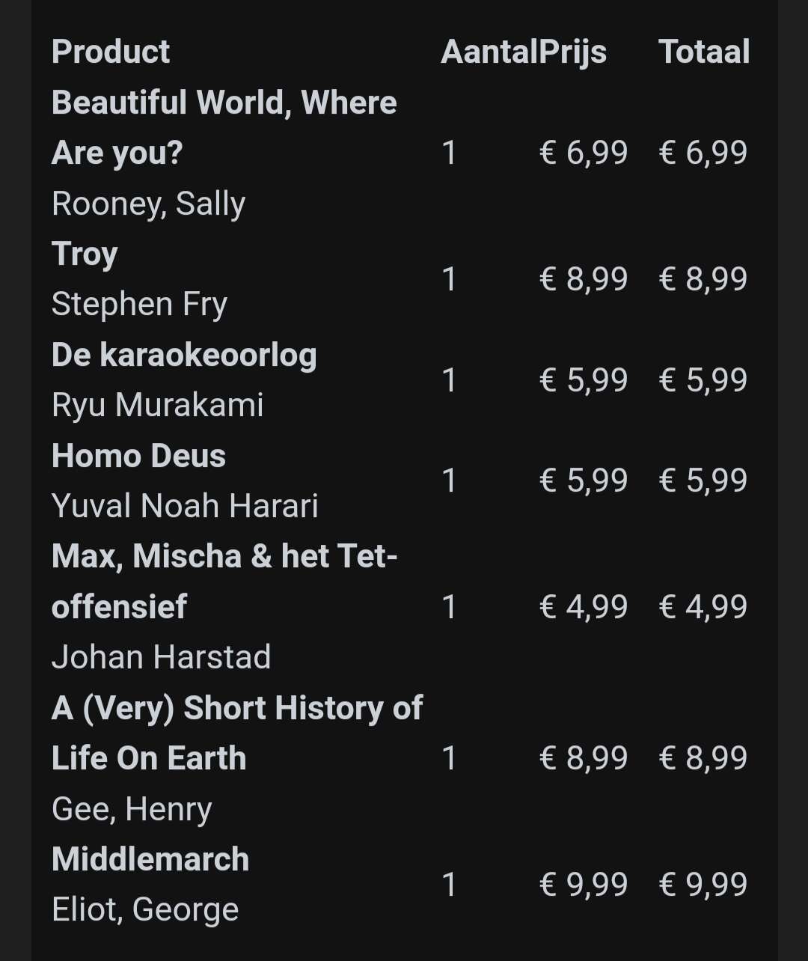Click the Totaal column header

(x=704, y=52)
